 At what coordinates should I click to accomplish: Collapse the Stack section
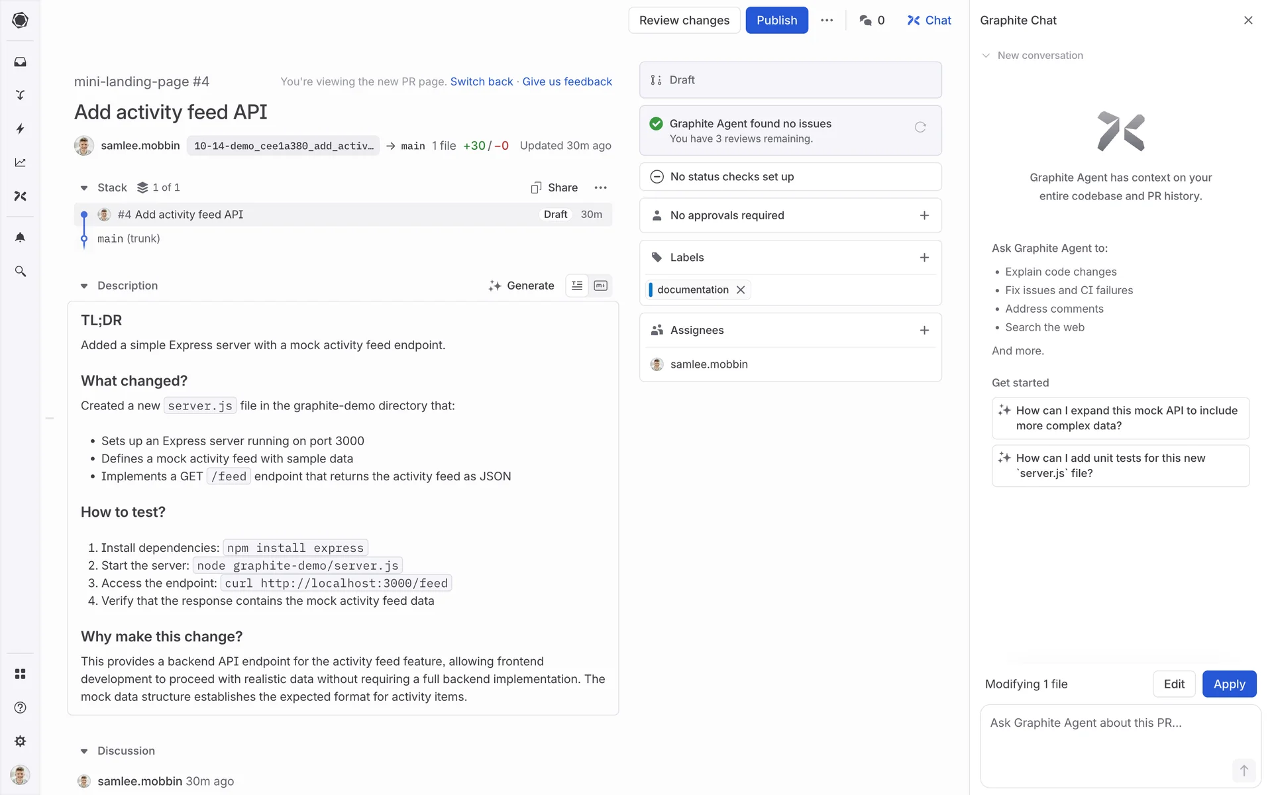[84, 188]
